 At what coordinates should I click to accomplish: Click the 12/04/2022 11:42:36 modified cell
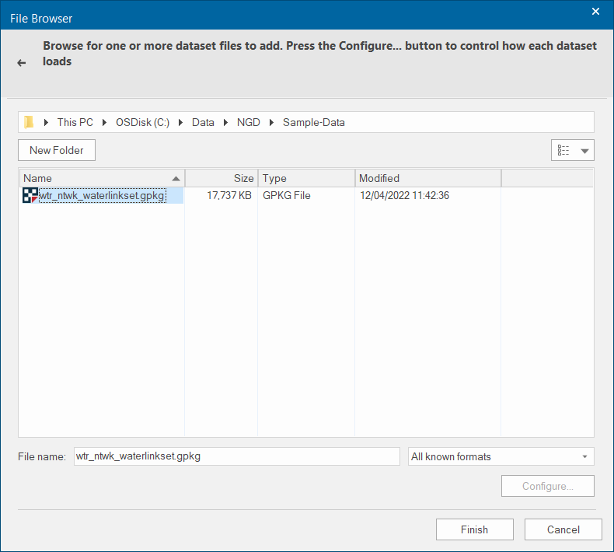(x=404, y=195)
